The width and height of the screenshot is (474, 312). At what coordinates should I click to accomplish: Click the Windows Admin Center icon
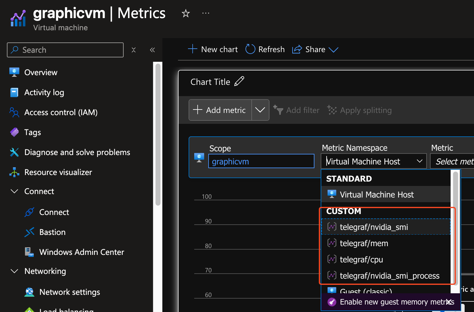[29, 252]
